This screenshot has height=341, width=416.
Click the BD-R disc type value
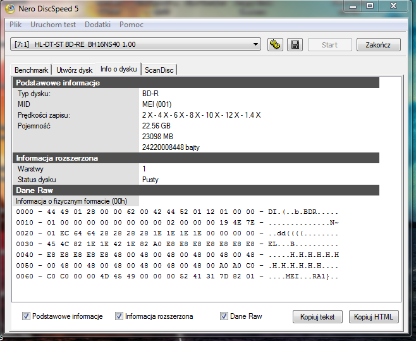[150, 94]
